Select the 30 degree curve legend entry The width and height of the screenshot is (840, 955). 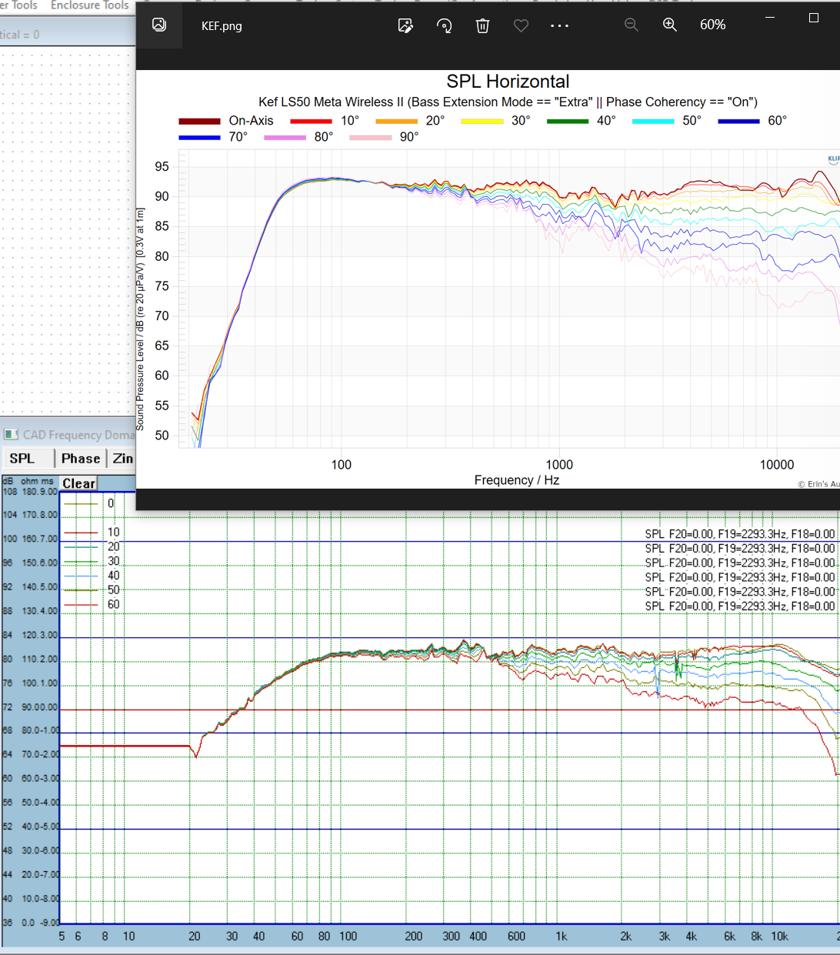92,561
